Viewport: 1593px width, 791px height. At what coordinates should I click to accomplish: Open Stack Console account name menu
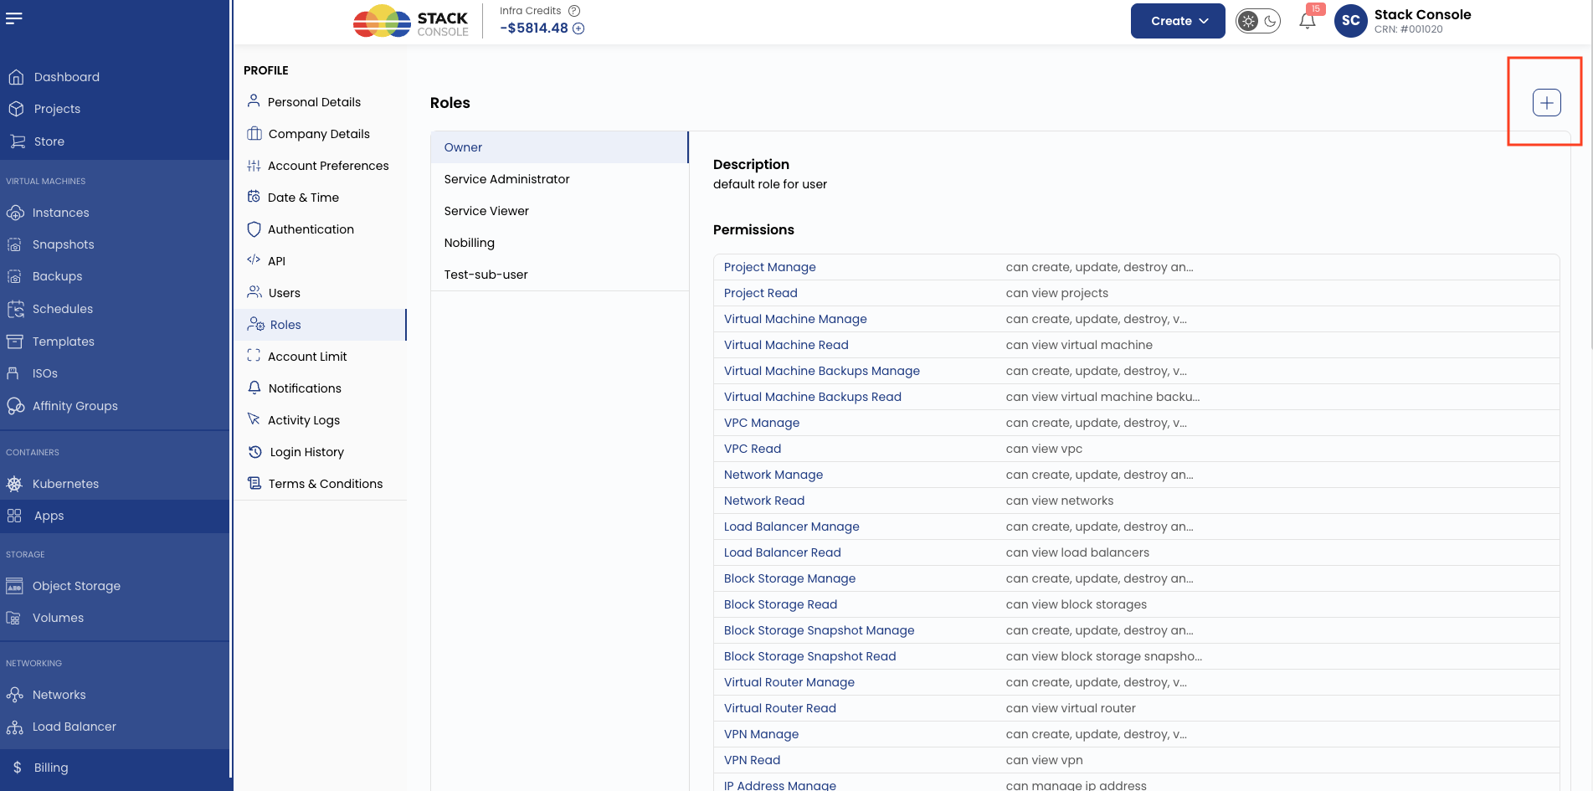coord(1422,14)
